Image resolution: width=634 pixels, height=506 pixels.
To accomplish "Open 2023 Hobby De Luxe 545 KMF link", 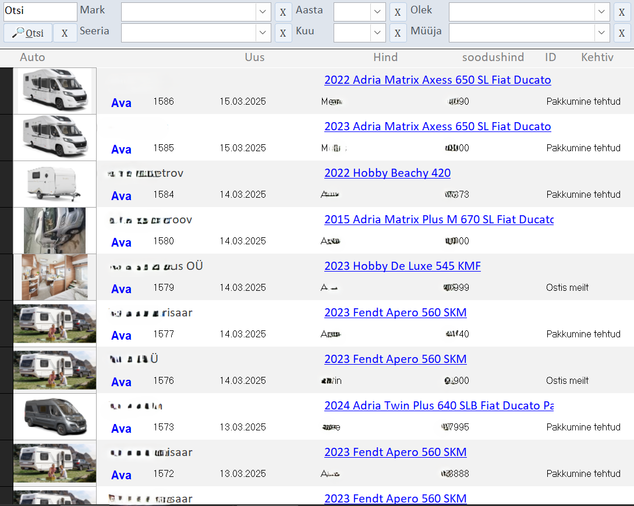I will pos(402,266).
